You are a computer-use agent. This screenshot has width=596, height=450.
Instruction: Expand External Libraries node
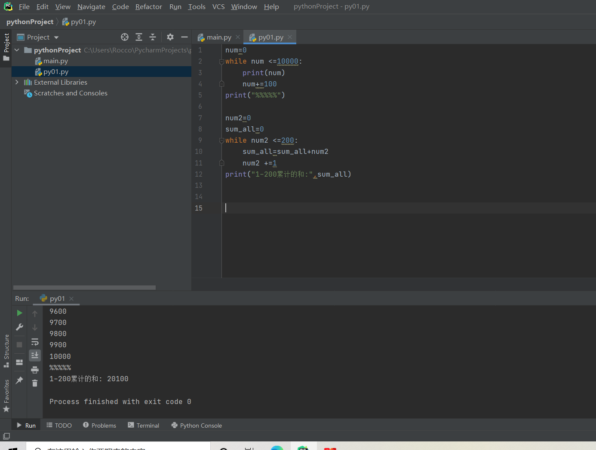17,82
